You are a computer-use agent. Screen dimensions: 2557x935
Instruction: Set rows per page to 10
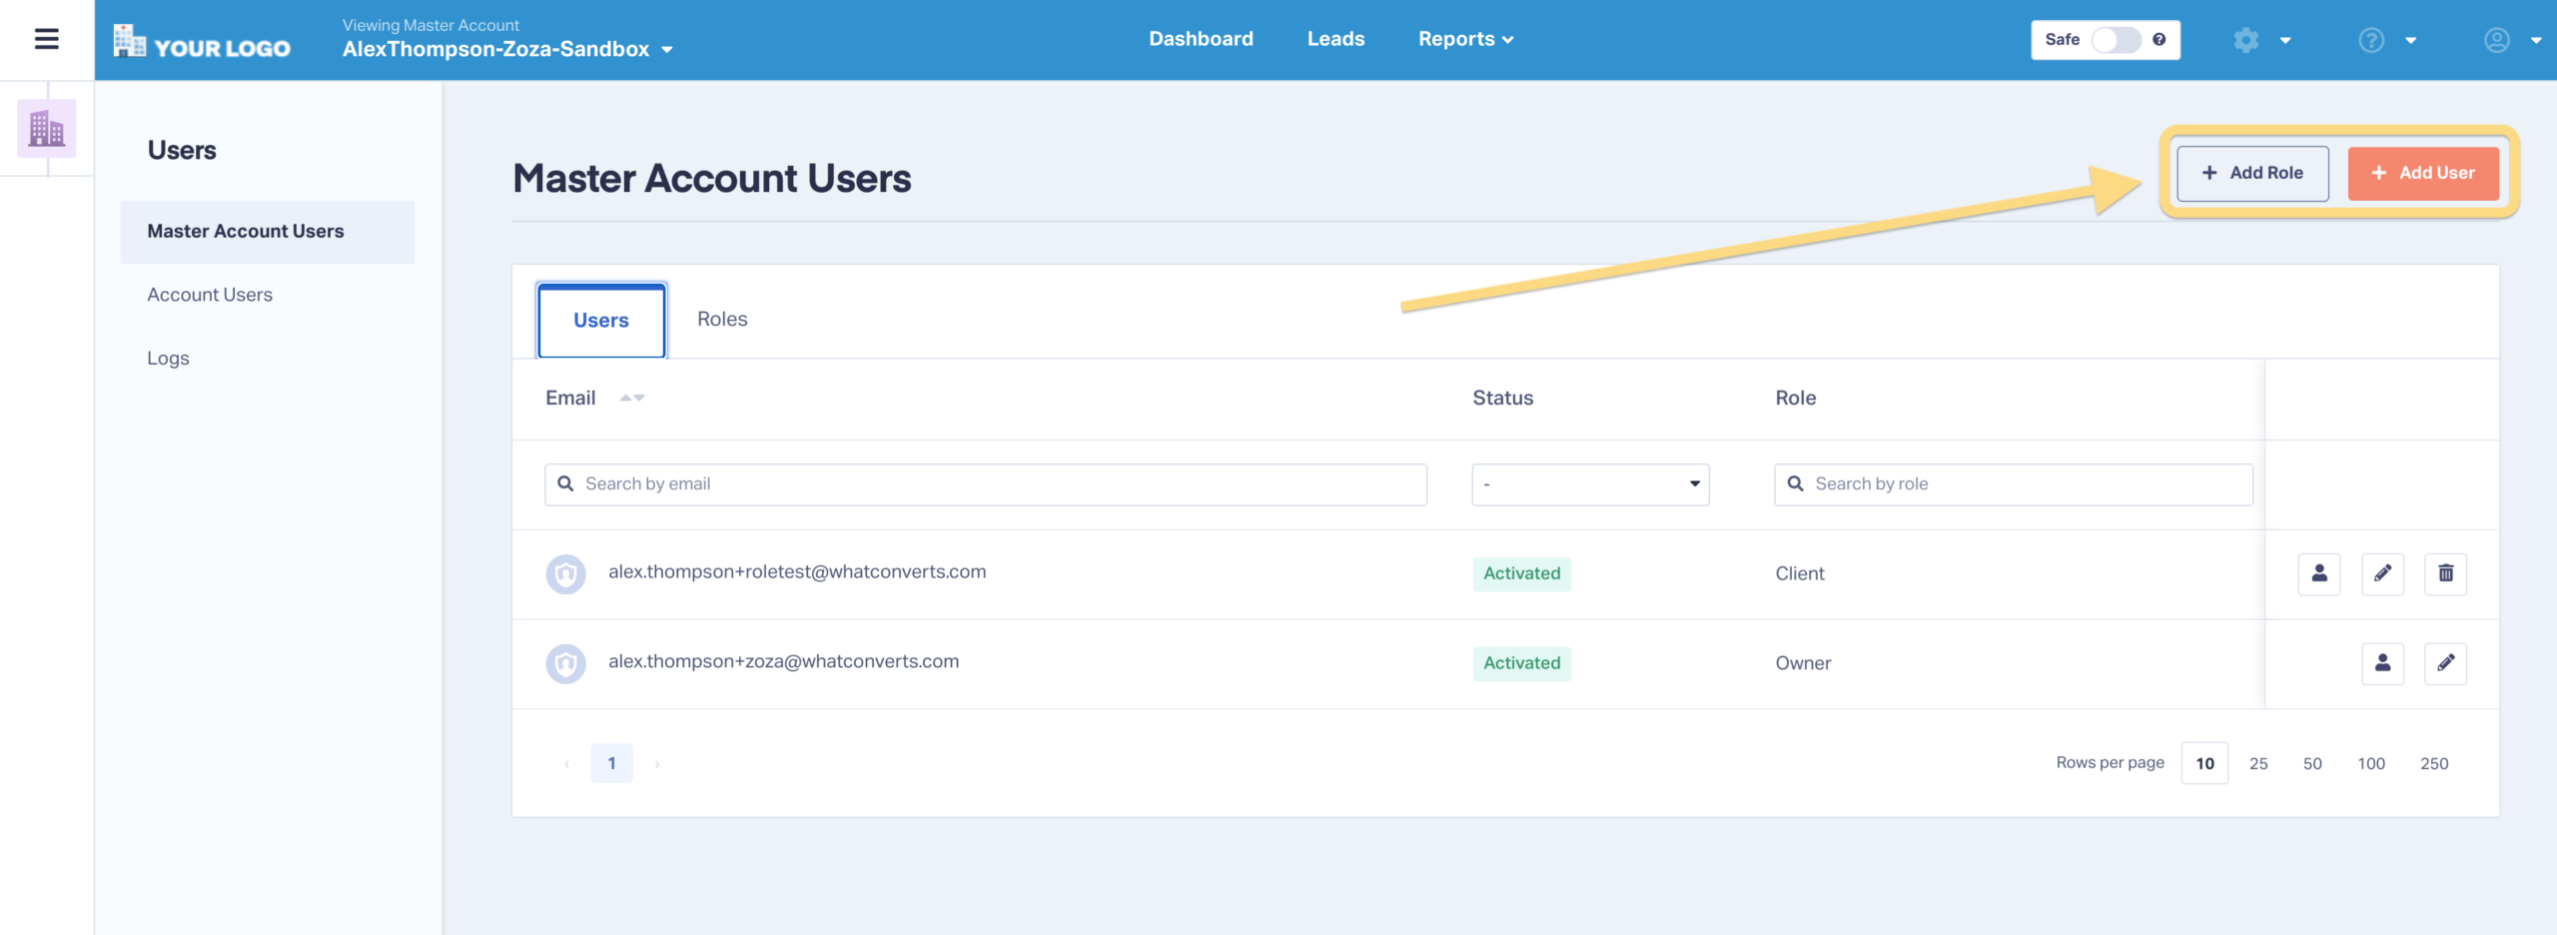coord(2204,763)
